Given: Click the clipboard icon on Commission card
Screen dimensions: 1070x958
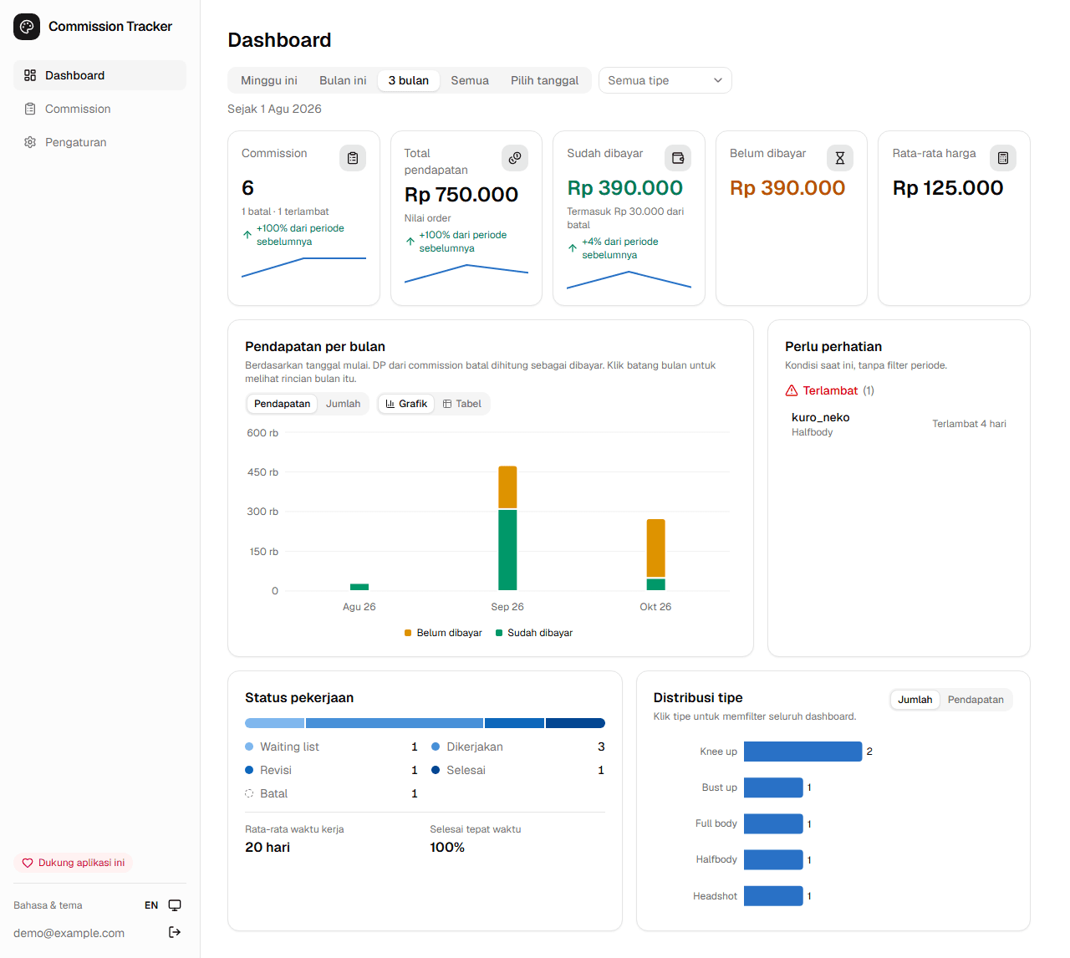Looking at the screenshot, I should tap(353, 158).
